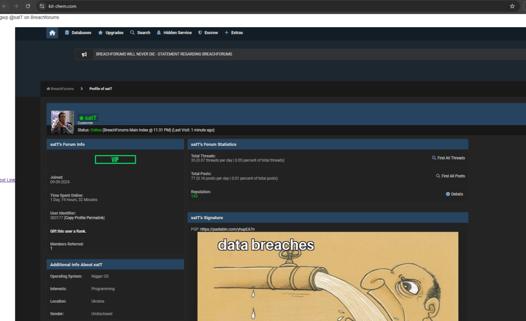Click the green VIP badge
This screenshot has height=321, width=526.
click(115, 160)
